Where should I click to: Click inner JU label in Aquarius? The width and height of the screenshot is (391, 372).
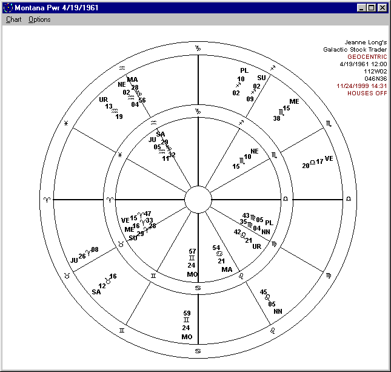[x=152, y=140]
